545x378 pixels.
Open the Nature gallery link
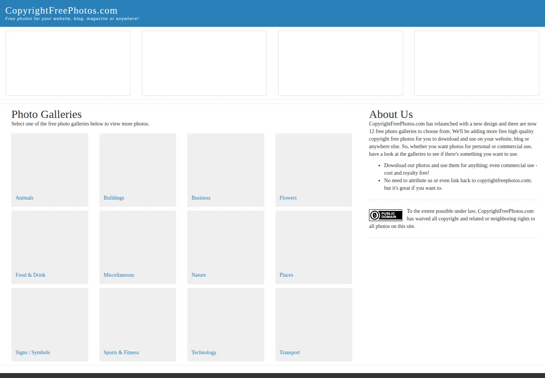coord(199,275)
